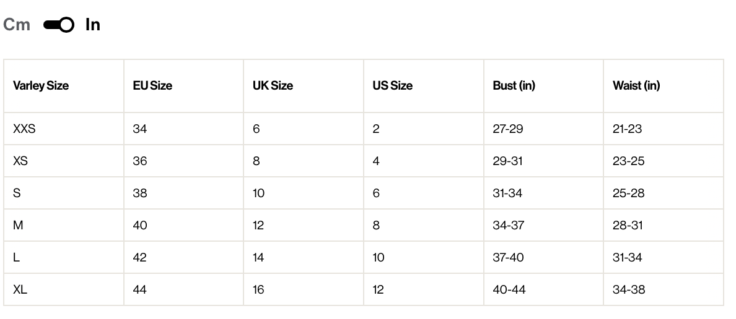The image size is (736, 319).
Task: Click the EU Size column header
Action: pos(152,86)
